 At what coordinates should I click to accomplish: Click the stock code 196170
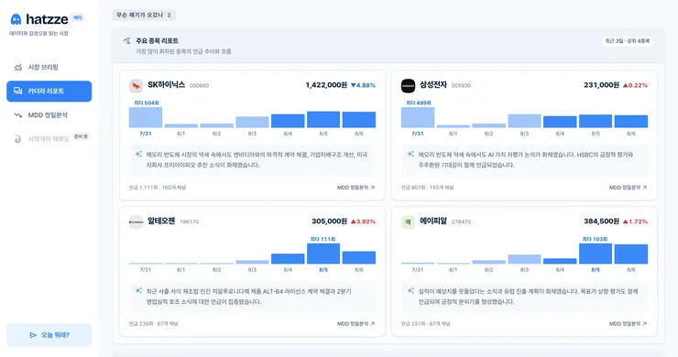[x=189, y=222]
